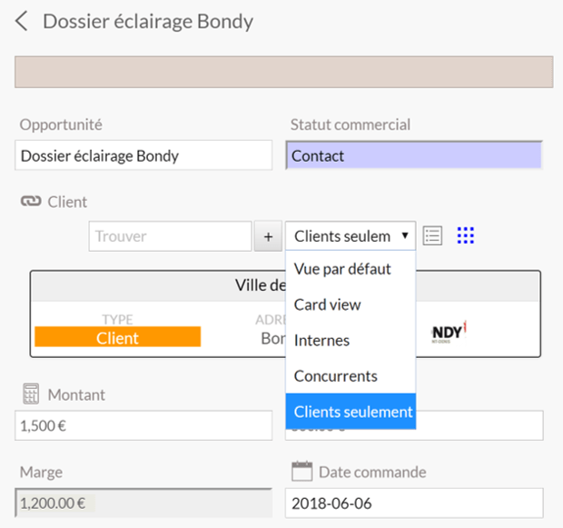This screenshot has height=528, width=563.
Task: Select Vue par défaut option
Action: (342, 269)
